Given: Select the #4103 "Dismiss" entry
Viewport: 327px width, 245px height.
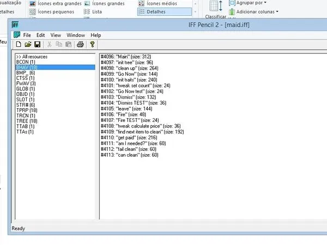Looking at the screenshot, I should (x=128, y=97).
